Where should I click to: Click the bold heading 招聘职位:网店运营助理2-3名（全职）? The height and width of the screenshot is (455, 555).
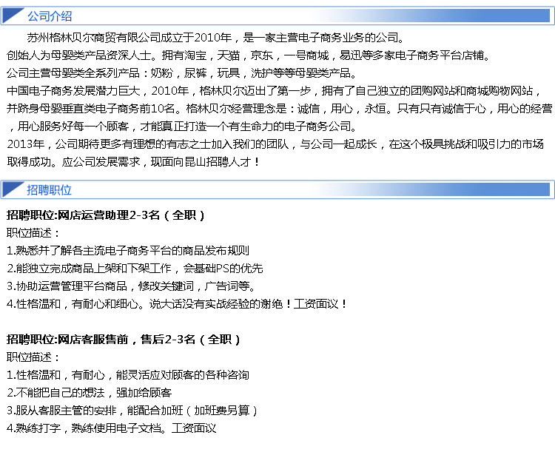(x=106, y=215)
